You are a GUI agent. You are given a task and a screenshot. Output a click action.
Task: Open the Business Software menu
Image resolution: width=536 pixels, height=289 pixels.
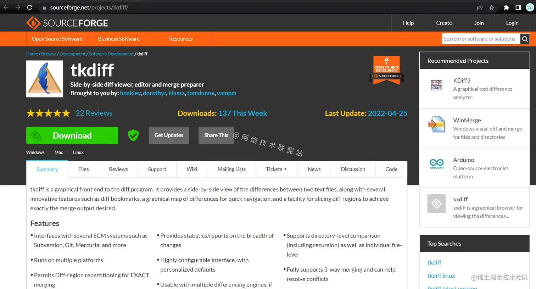tap(119, 39)
